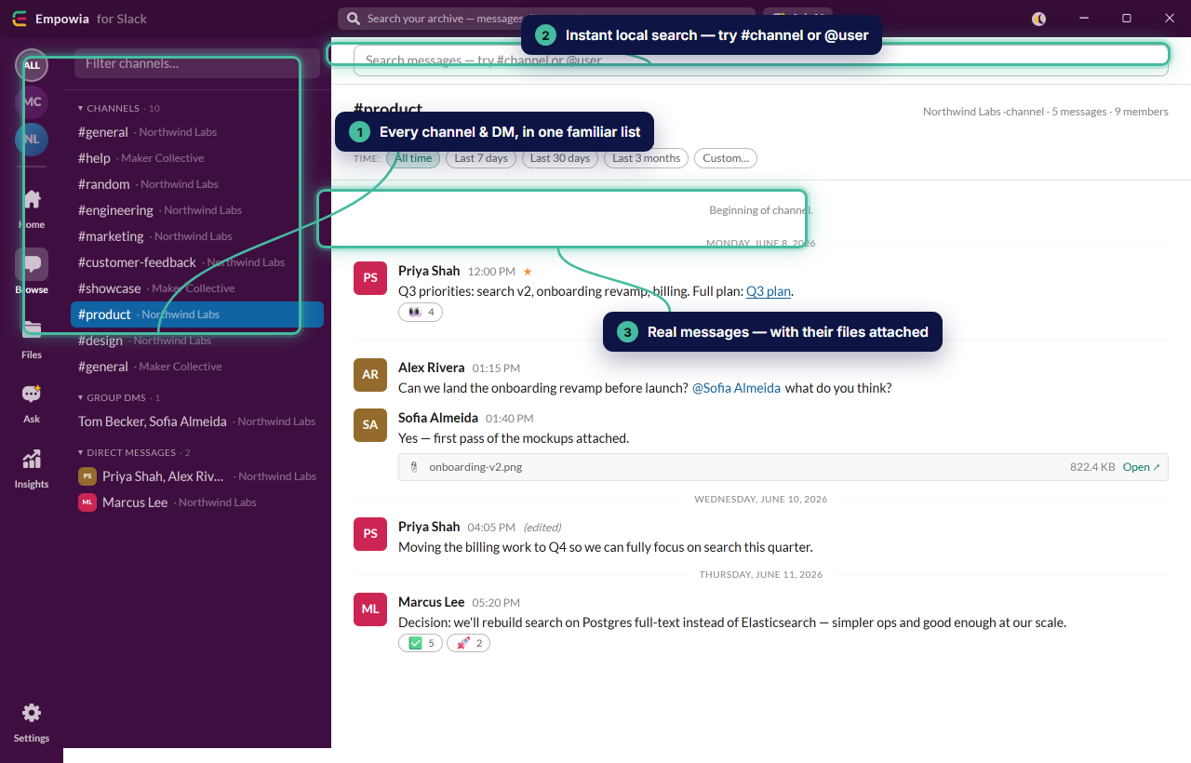Screen dimensions: 1191x763
Task: Click the paperclip icon of onboarding-v2.png
Action: (x=414, y=467)
